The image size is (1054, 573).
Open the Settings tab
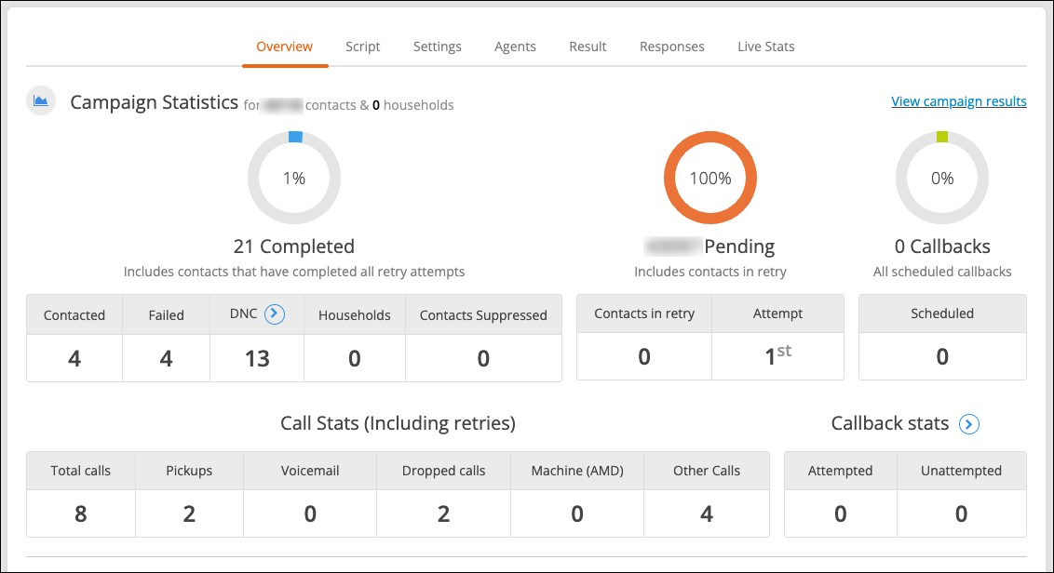[x=438, y=47]
